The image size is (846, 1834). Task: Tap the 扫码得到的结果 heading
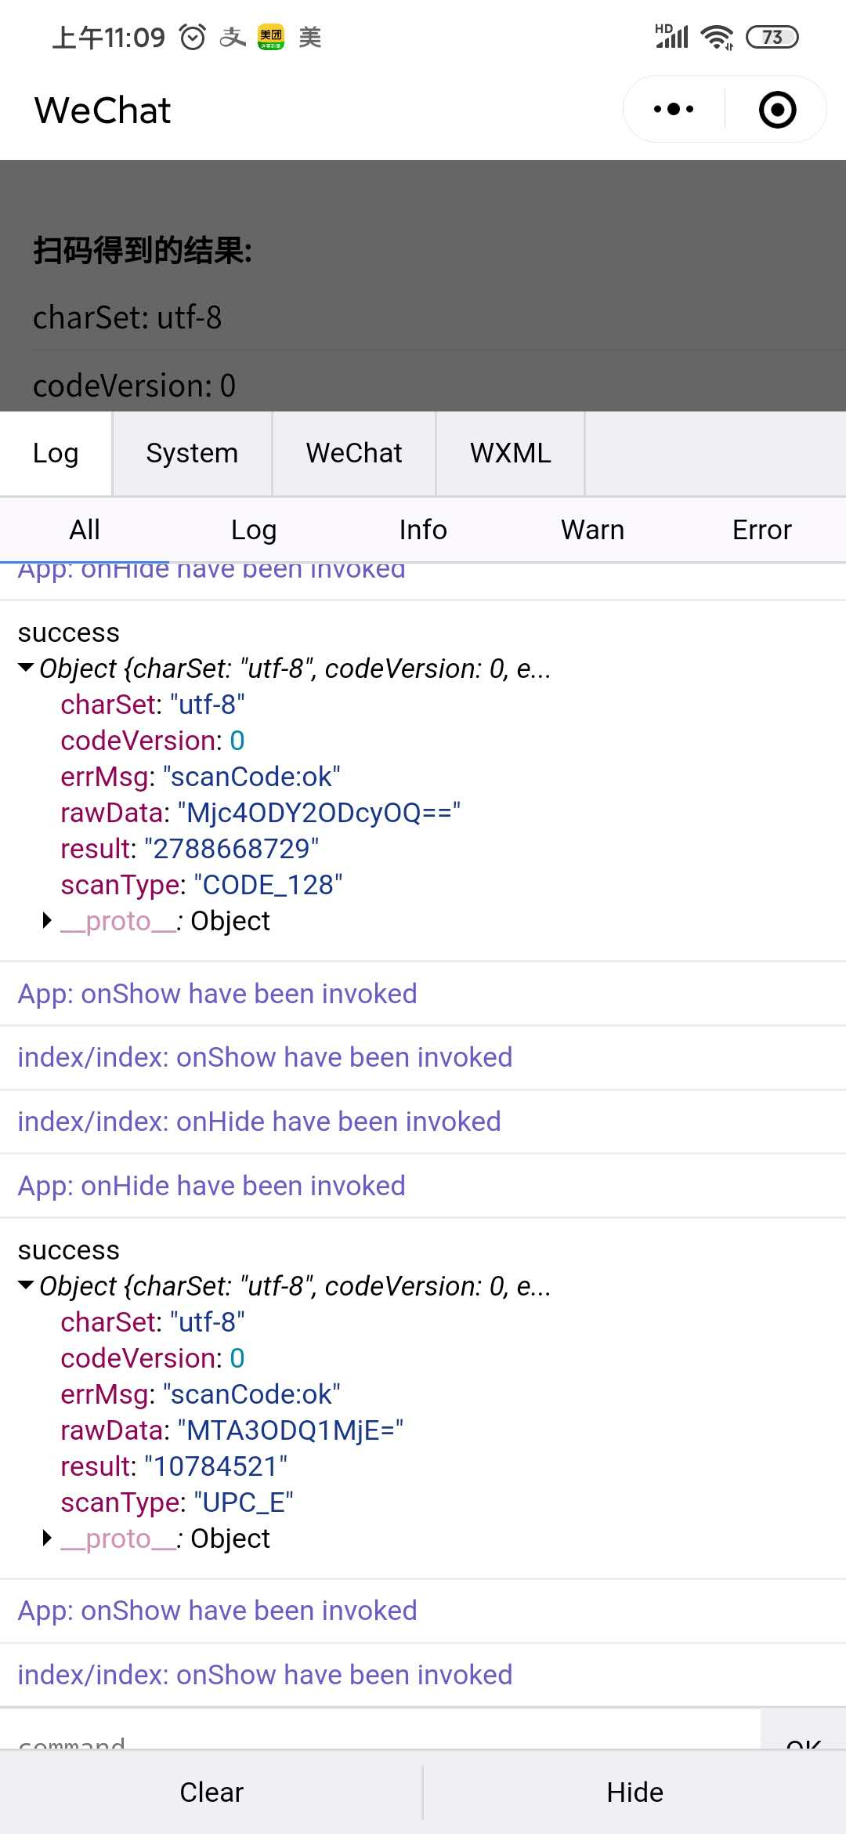[x=143, y=251]
